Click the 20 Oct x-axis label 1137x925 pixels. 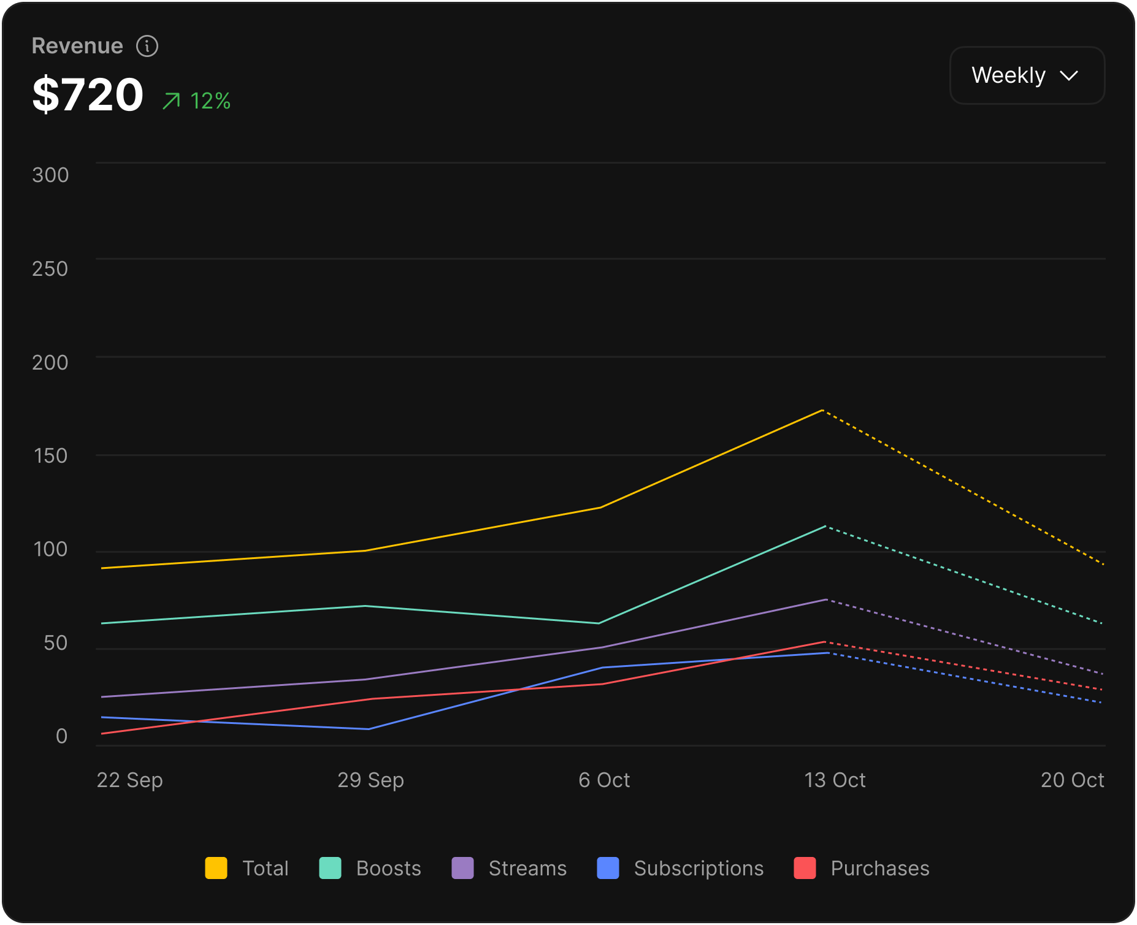[1072, 780]
